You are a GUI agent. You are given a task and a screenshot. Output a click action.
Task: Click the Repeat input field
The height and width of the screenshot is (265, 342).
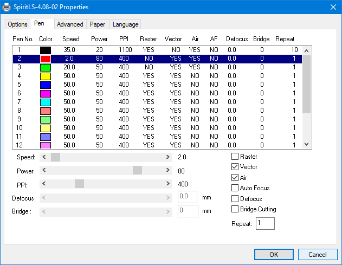point(265,223)
